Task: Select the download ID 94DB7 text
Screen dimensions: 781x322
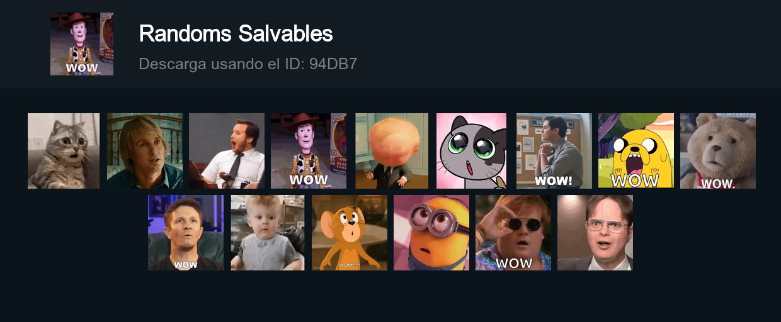Action: coord(248,64)
